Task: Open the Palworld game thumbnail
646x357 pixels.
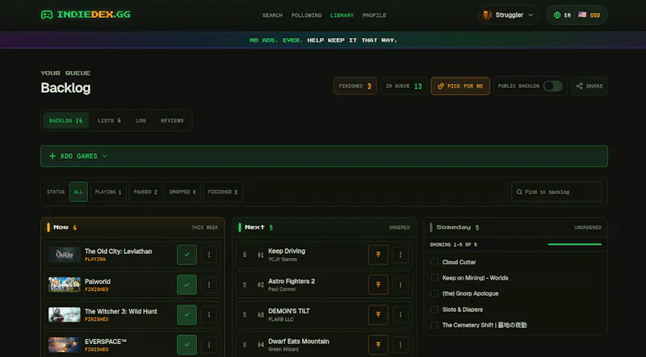Action: (65, 284)
